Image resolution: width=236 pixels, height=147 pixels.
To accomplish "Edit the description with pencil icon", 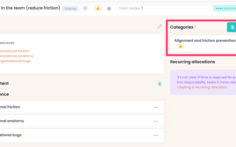I will (x=160, y=26).
